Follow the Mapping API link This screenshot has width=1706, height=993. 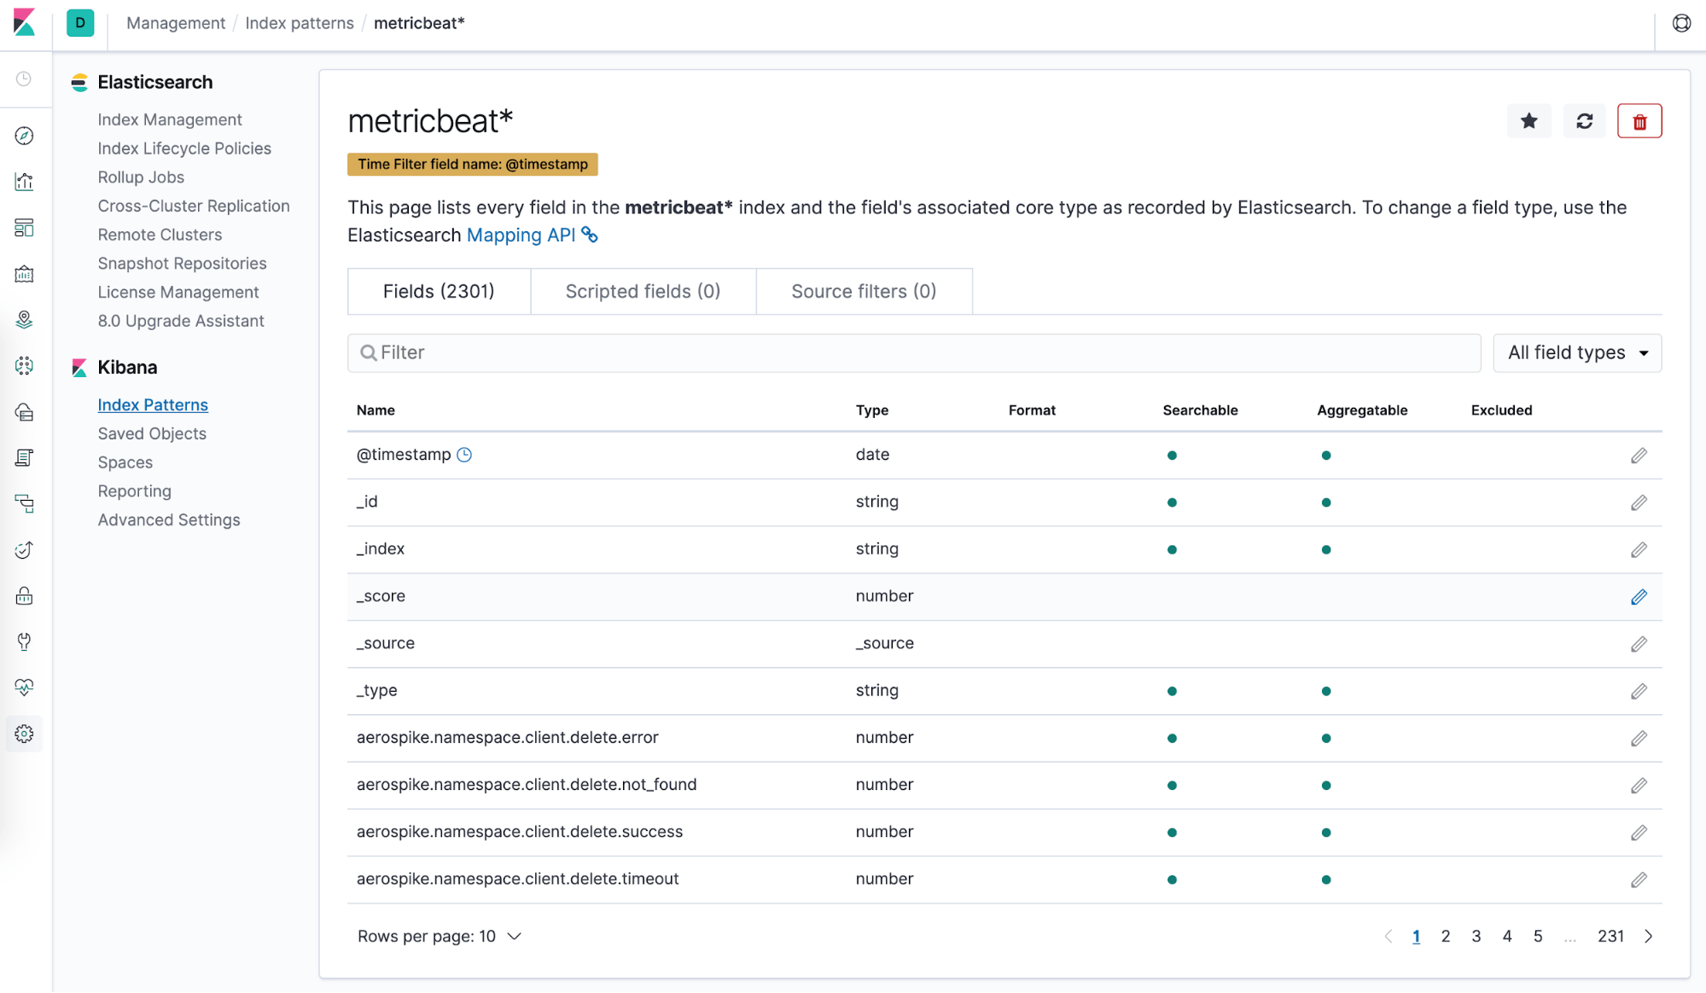point(532,235)
